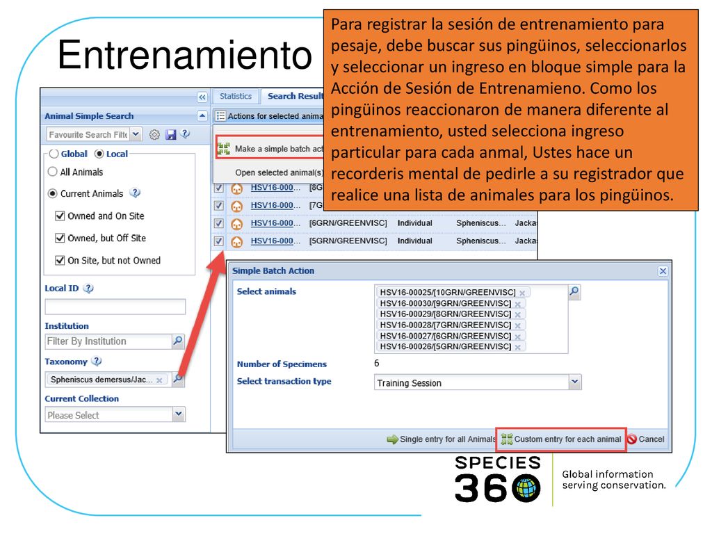Screen dimensions: 712x534
Task: Toggle On Site, but not Owned checkbox
Action: pyautogui.click(x=60, y=260)
